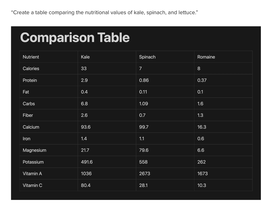The width and height of the screenshot is (273, 207).
Task: Select the Fat row label
Action: (x=26, y=92)
